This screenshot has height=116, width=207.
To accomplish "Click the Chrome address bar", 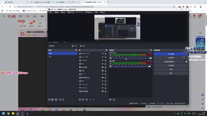I will (92, 7).
